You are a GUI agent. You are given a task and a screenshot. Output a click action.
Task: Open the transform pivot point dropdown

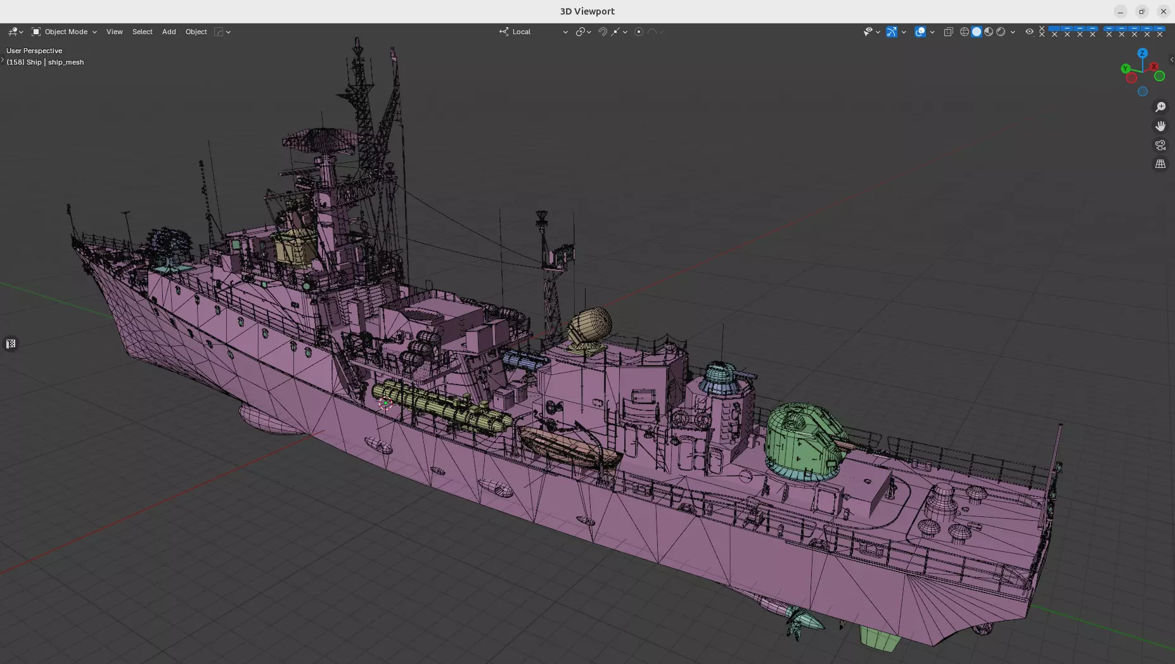pos(583,32)
